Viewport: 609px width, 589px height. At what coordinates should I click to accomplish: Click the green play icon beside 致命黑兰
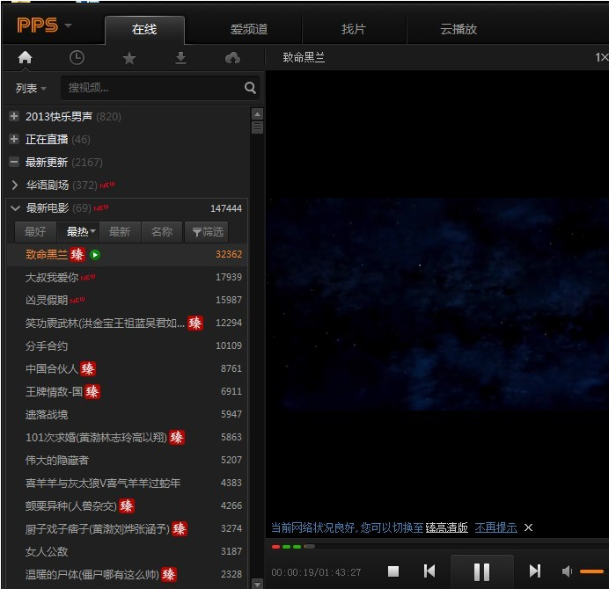(95, 255)
